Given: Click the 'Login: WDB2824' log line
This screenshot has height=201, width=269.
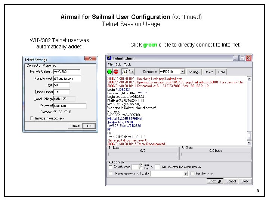Looking at the screenshot, I should pos(119,90).
